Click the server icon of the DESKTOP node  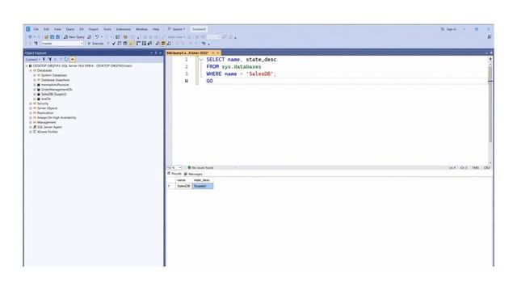pyautogui.click(x=31, y=66)
